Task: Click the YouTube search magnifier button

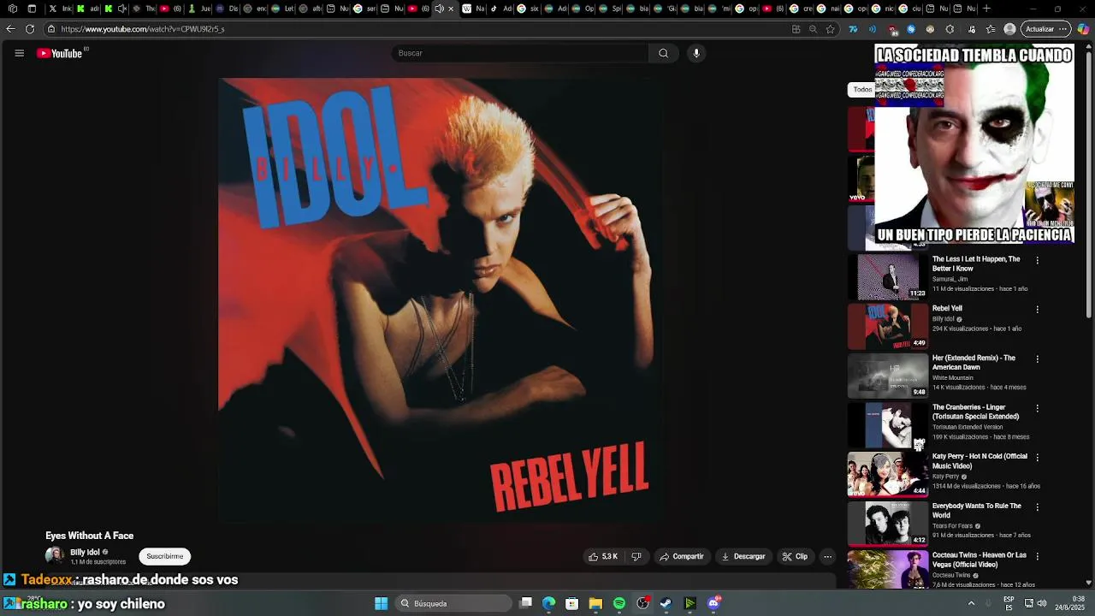Action: tap(663, 53)
